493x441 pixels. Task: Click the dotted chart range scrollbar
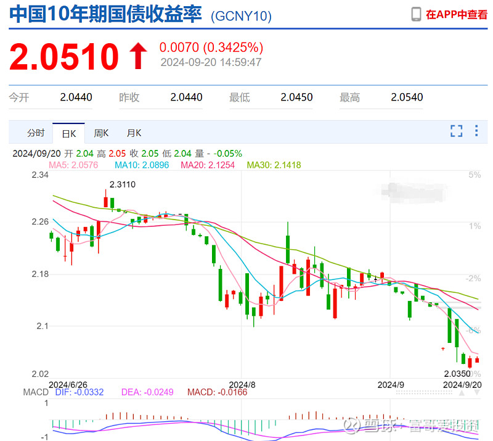pos(424,392)
